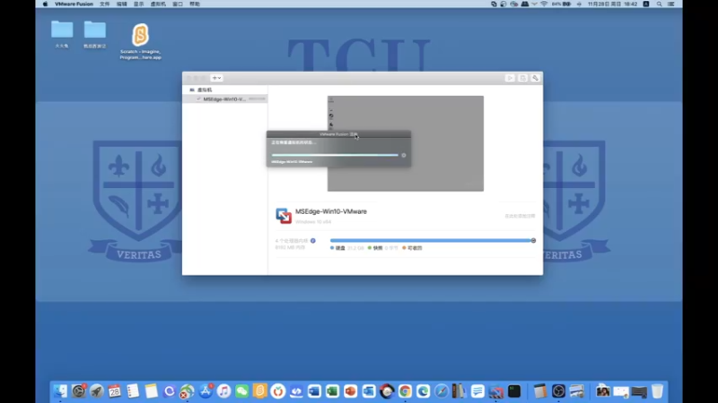Image resolution: width=718 pixels, height=403 pixels.
Task: Click the 虚拟机 sidebar header
Action: click(x=205, y=90)
